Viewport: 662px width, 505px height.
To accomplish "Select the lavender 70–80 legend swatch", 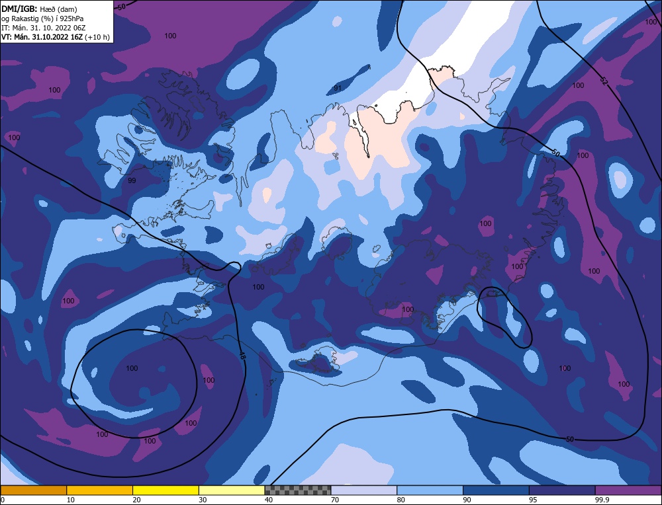I will point(364,490).
